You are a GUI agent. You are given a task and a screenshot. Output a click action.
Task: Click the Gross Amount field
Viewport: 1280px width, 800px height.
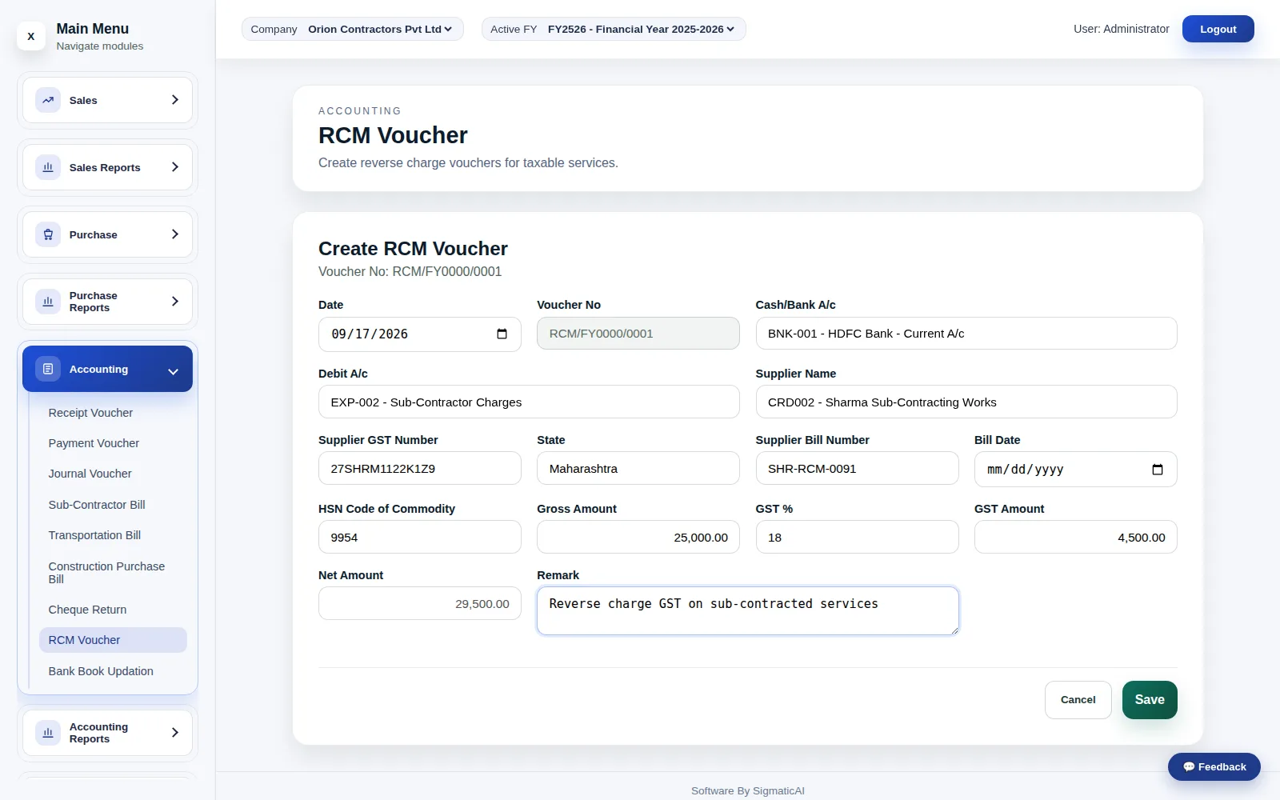638,537
